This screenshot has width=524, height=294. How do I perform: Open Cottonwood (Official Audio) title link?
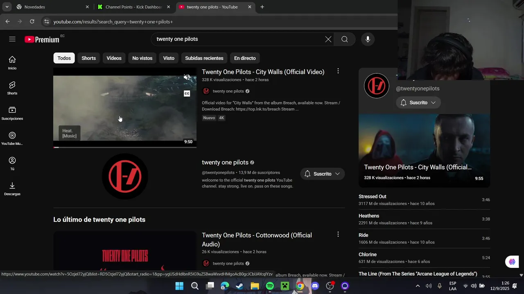coord(257,240)
